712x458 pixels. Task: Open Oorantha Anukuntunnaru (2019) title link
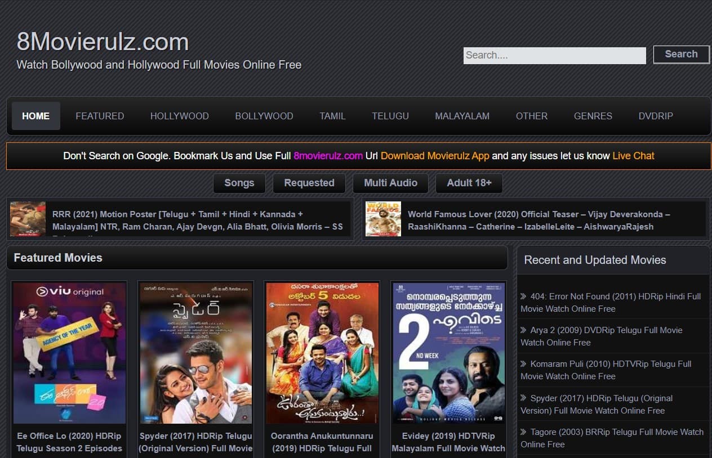(x=322, y=442)
